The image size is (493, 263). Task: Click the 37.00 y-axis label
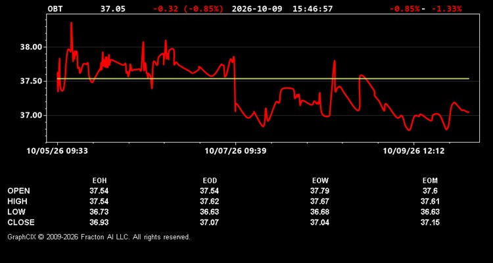(31, 116)
